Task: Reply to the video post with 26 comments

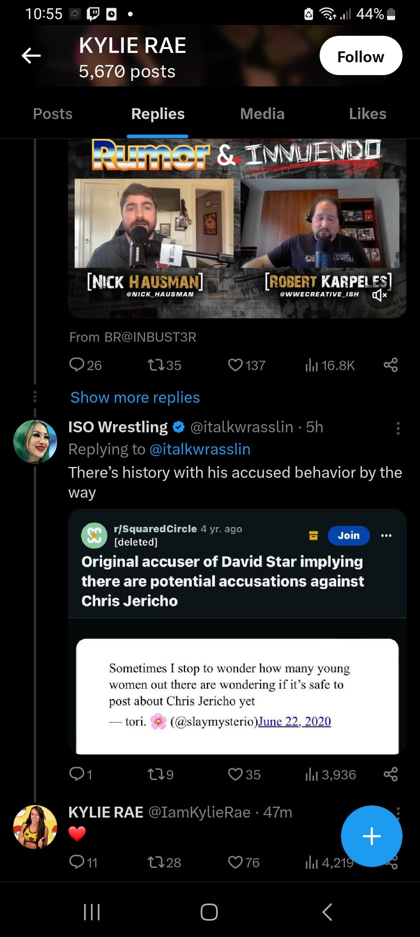Action: (x=77, y=365)
